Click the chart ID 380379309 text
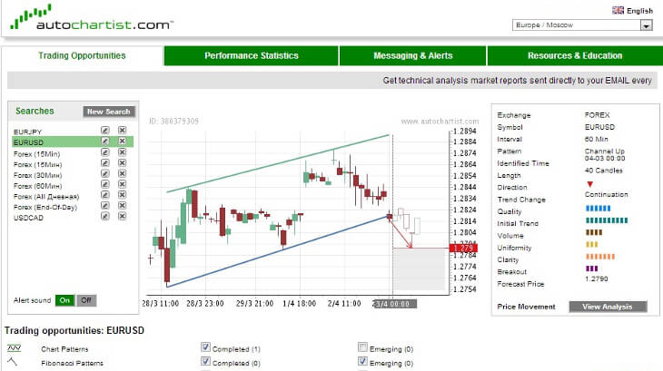The width and height of the screenshot is (663, 371). coord(173,122)
